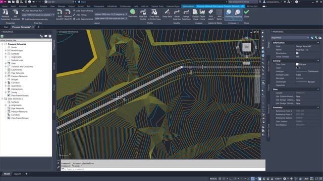Select Add Appurtenance
323x181 pixels.
pyautogui.click(x=83, y=19)
